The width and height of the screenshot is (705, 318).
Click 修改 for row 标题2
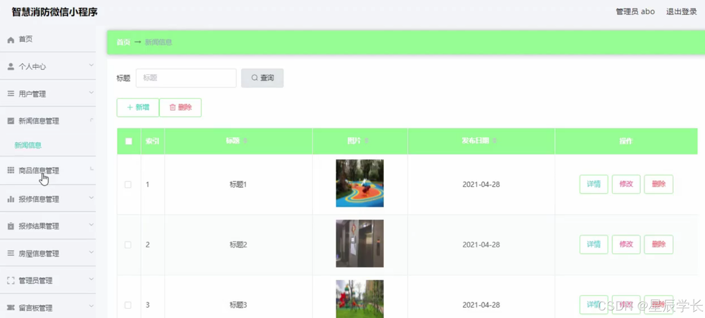tap(626, 244)
